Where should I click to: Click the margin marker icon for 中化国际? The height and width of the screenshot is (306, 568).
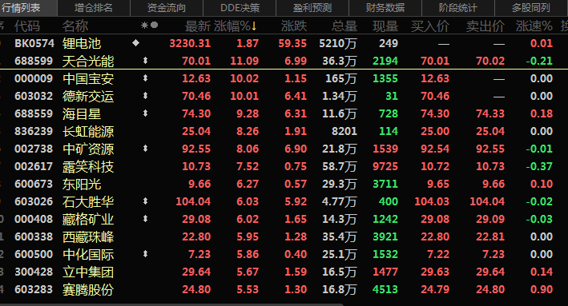[145, 254]
